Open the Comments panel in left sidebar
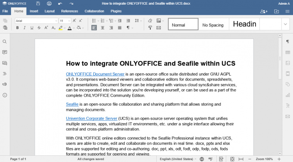Viewport: 293px width, 162px height. (x=5, y=52)
